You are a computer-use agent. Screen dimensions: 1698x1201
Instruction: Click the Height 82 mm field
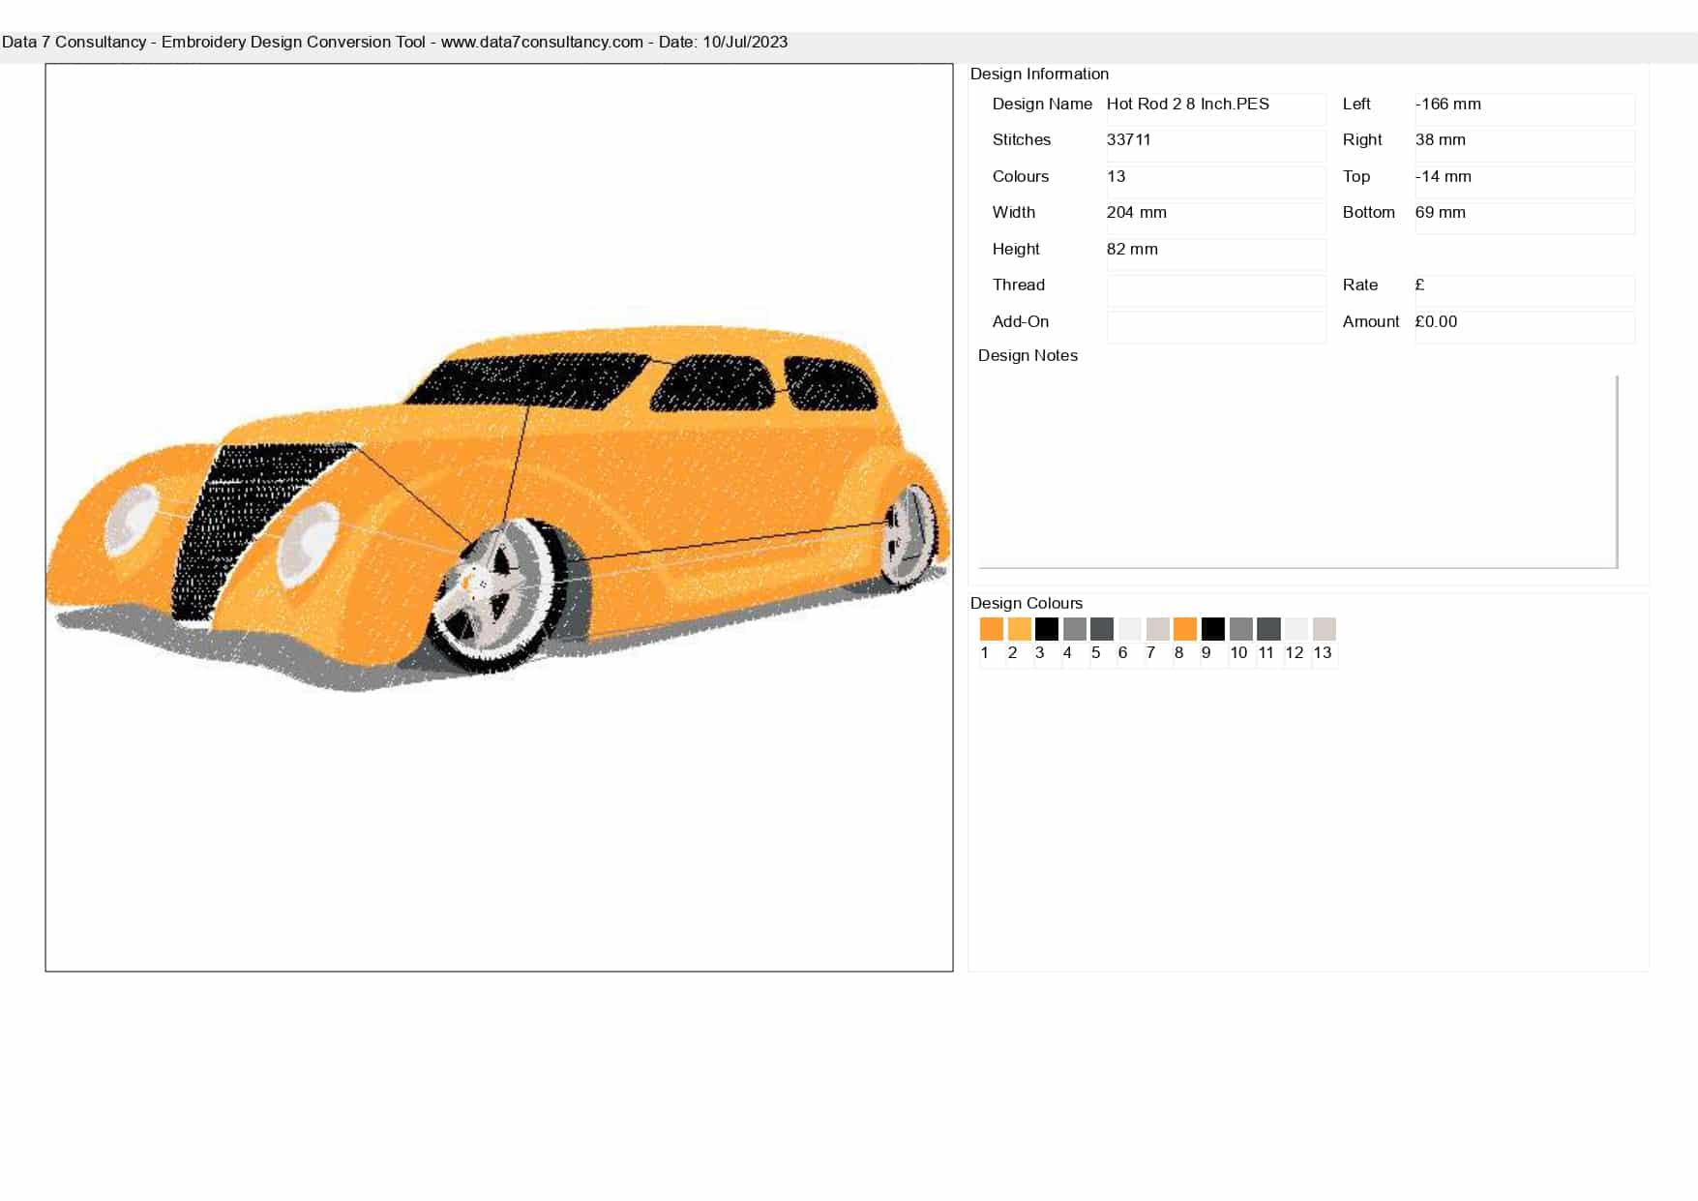pyautogui.click(x=1215, y=254)
